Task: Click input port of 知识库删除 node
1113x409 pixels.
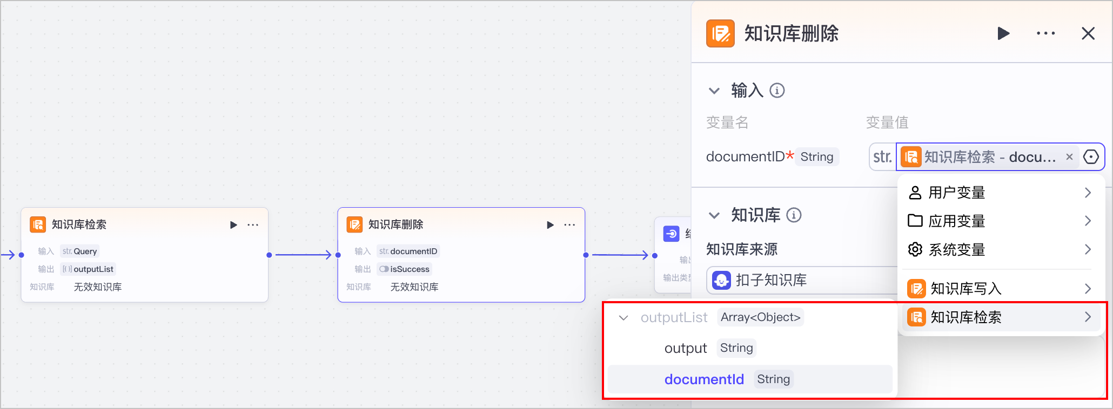Action: pos(338,255)
